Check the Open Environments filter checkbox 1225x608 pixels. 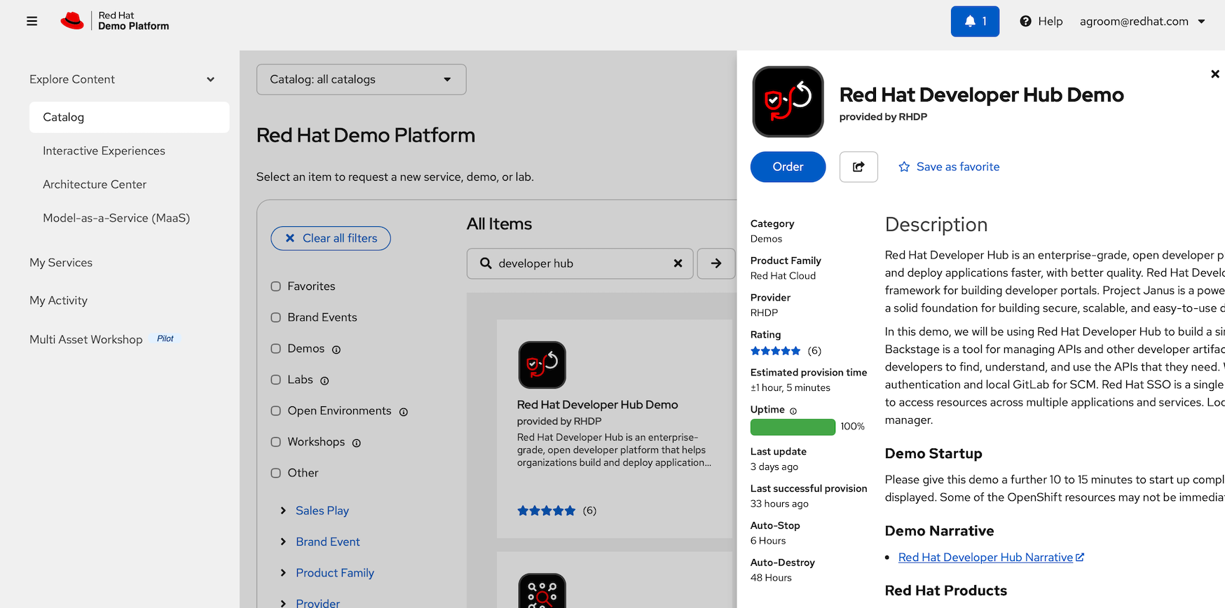click(276, 411)
